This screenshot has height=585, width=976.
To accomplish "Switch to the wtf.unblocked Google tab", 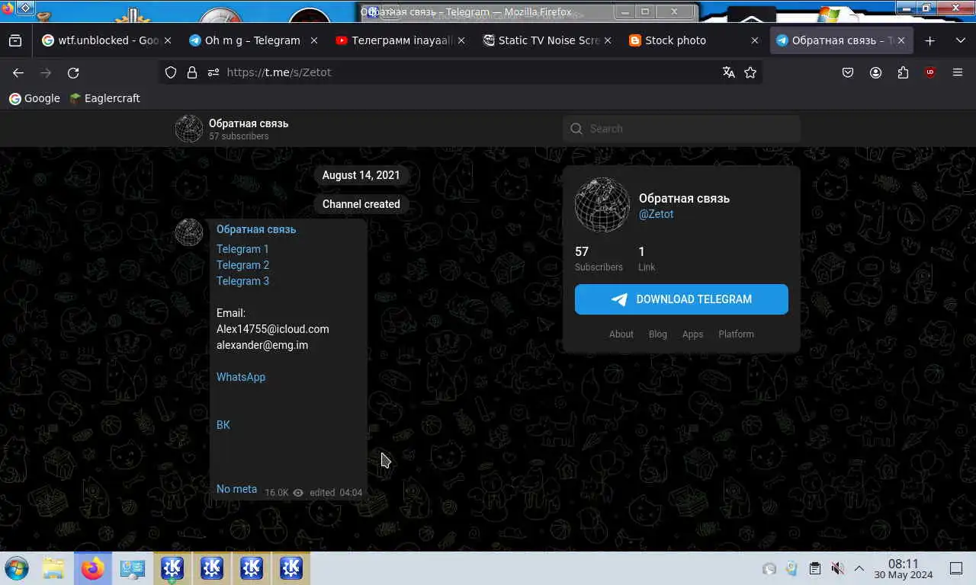I will coord(107,40).
